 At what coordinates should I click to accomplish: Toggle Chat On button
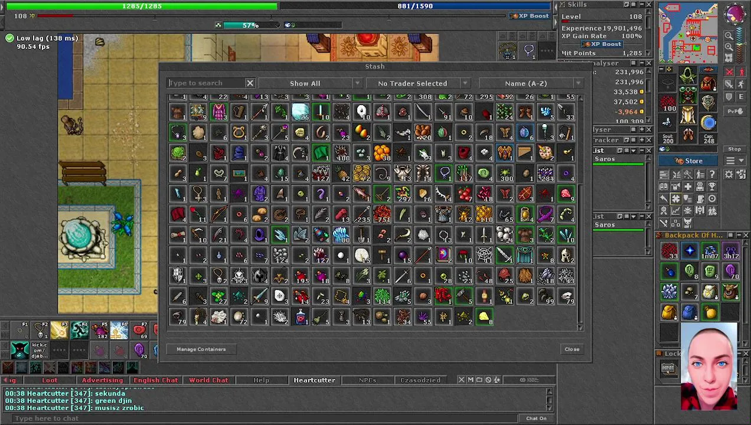536,418
